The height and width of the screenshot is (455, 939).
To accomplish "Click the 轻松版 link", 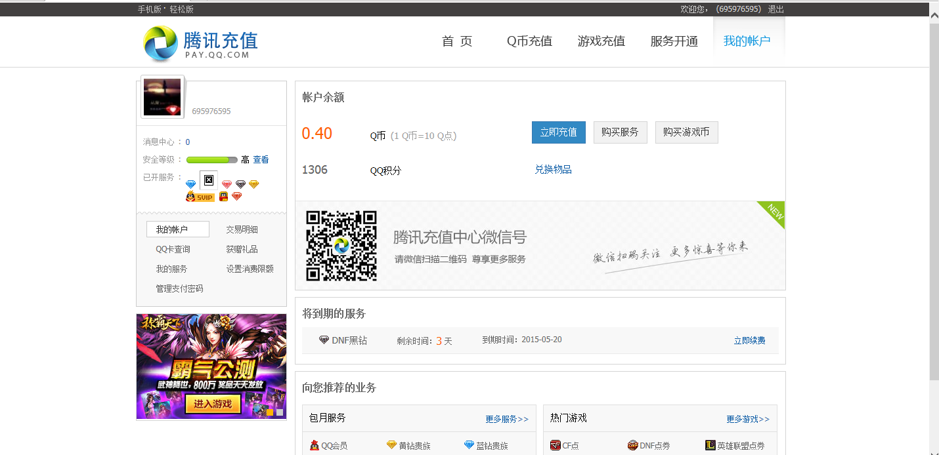I will 182,9.
